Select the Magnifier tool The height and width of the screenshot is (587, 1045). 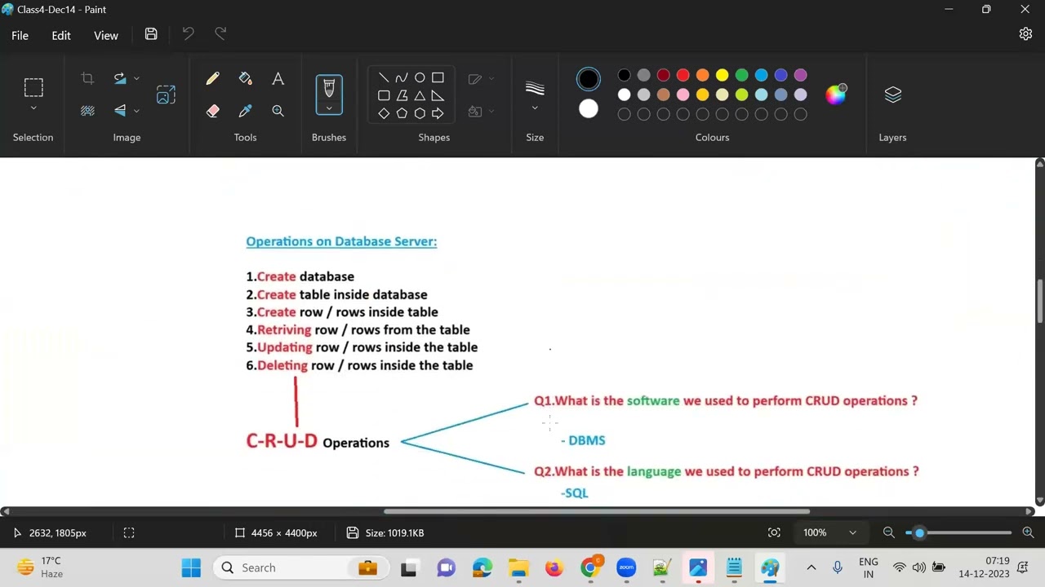pyautogui.click(x=278, y=111)
